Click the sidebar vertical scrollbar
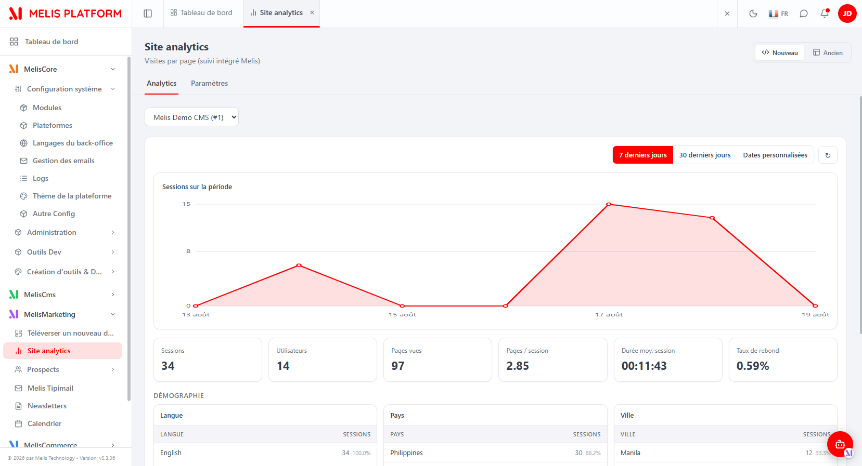This screenshot has height=466, width=862. [x=129, y=229]
